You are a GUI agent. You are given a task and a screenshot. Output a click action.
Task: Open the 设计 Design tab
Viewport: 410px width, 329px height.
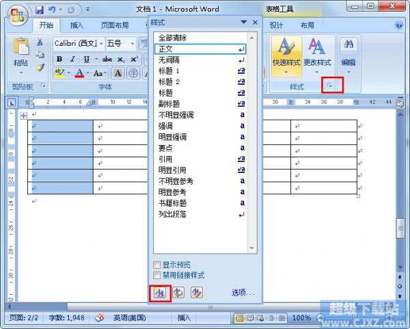pyautogui.click(x=276, y=25)
